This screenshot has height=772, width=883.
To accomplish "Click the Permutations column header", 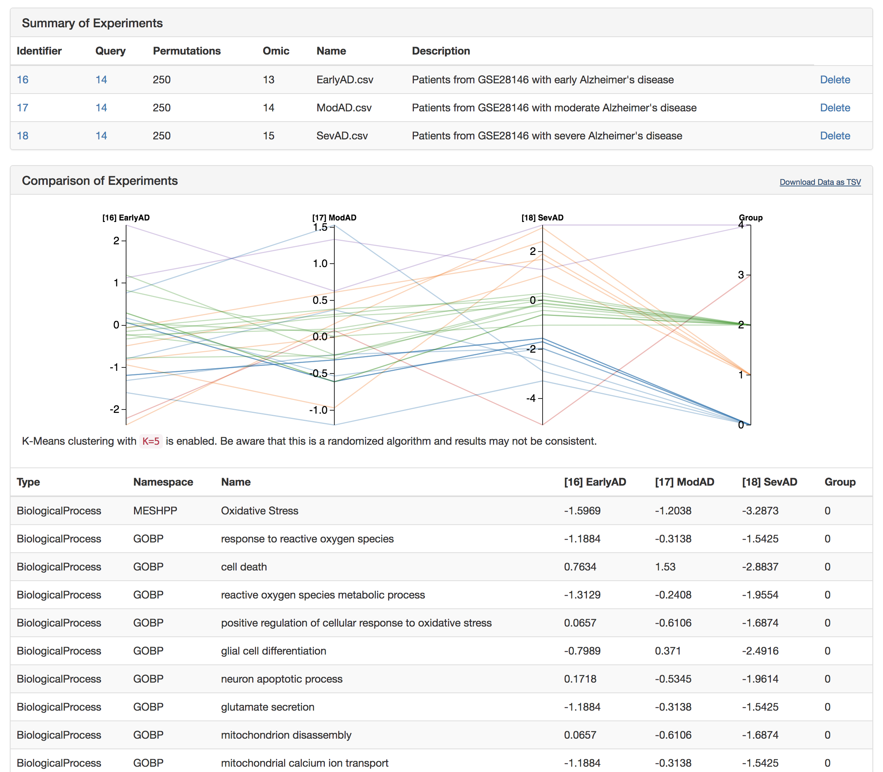I will tap(186, 51).
